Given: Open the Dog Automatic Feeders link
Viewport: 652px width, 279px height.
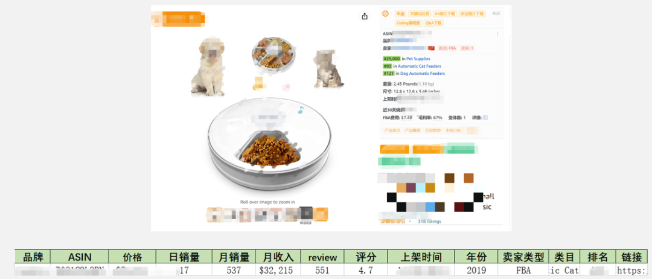Looking at the screenshot, I should pos(423,74).
